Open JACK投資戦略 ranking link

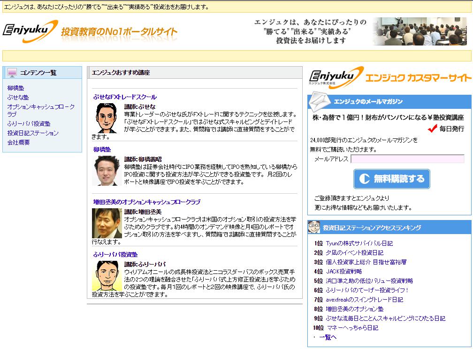click(344, 272)
